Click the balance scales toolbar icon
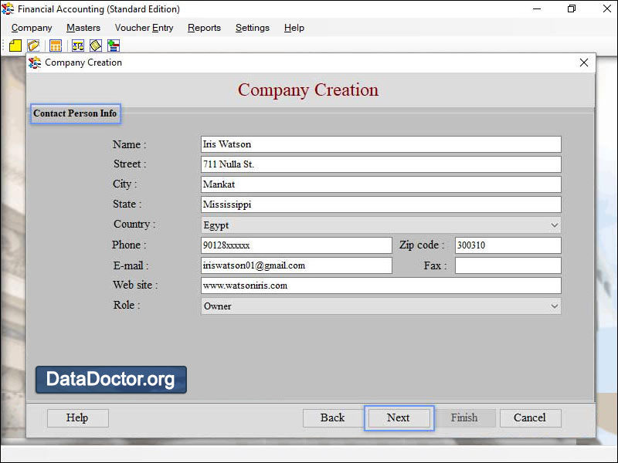Image resolution: width=618 pixels, height=463 pixels. (77, 46)
